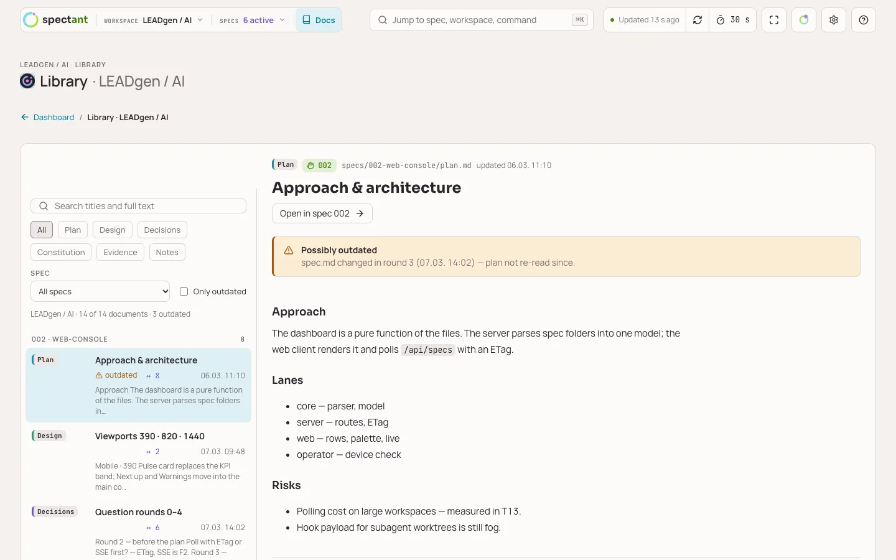Image resolution: width=896 pixels, height=560 pixels.
Task: Click the warning triangle in outdated banner
Action: (x=289, y=250)
